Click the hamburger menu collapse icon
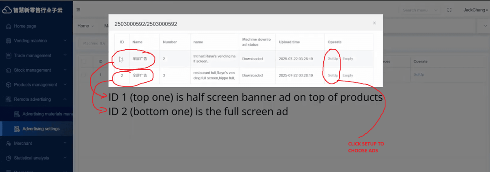The width and height of the screenshot is (490, 172). pyautogui.click(x=78, y=10)
